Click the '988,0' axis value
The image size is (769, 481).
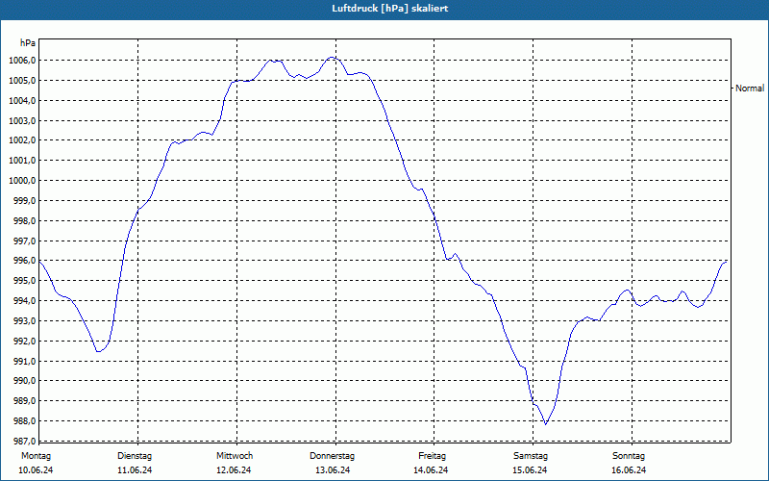(25, 421)
